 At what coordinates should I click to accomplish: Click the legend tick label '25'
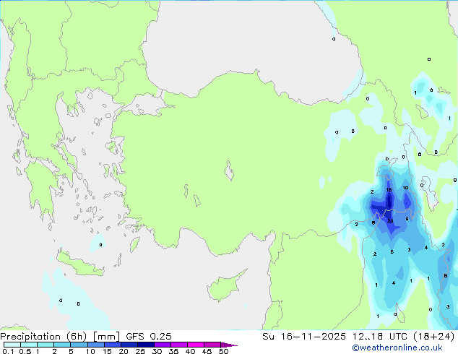[x=140, y=351]
